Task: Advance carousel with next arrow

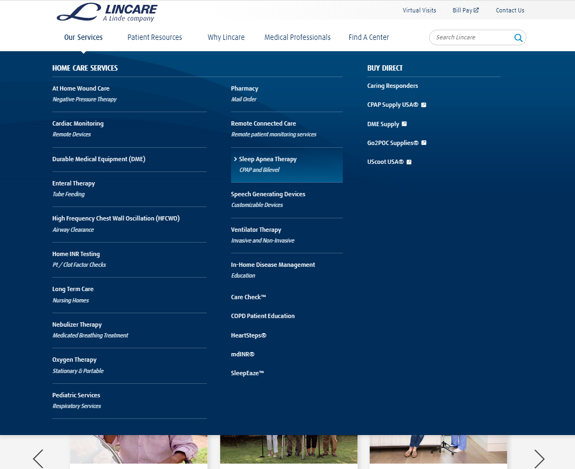Action: (539, 458)
